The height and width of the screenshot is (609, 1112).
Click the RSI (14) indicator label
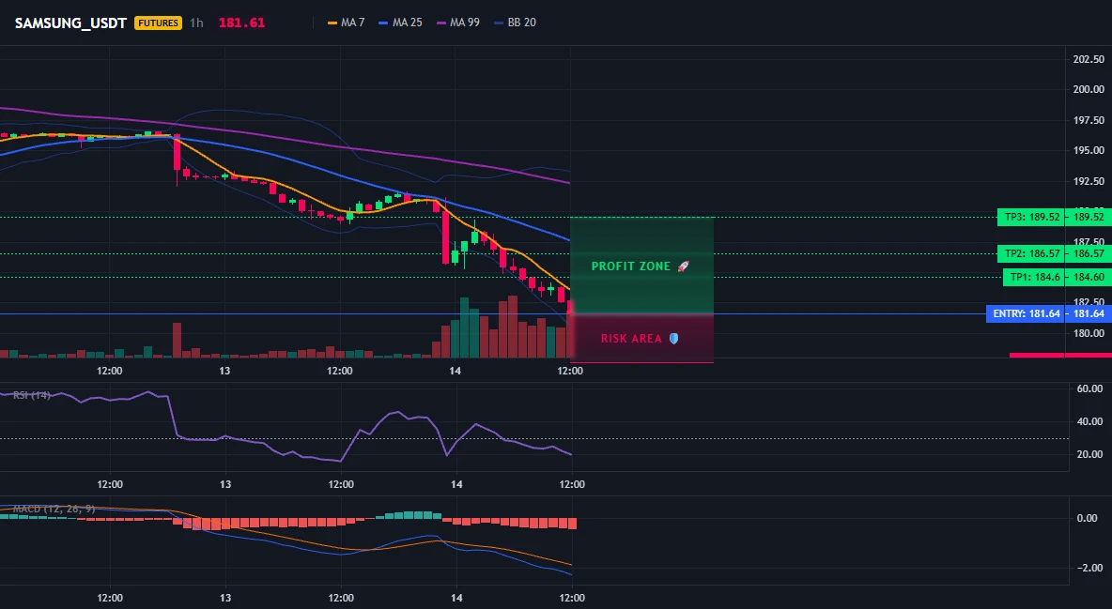[32, 395]
